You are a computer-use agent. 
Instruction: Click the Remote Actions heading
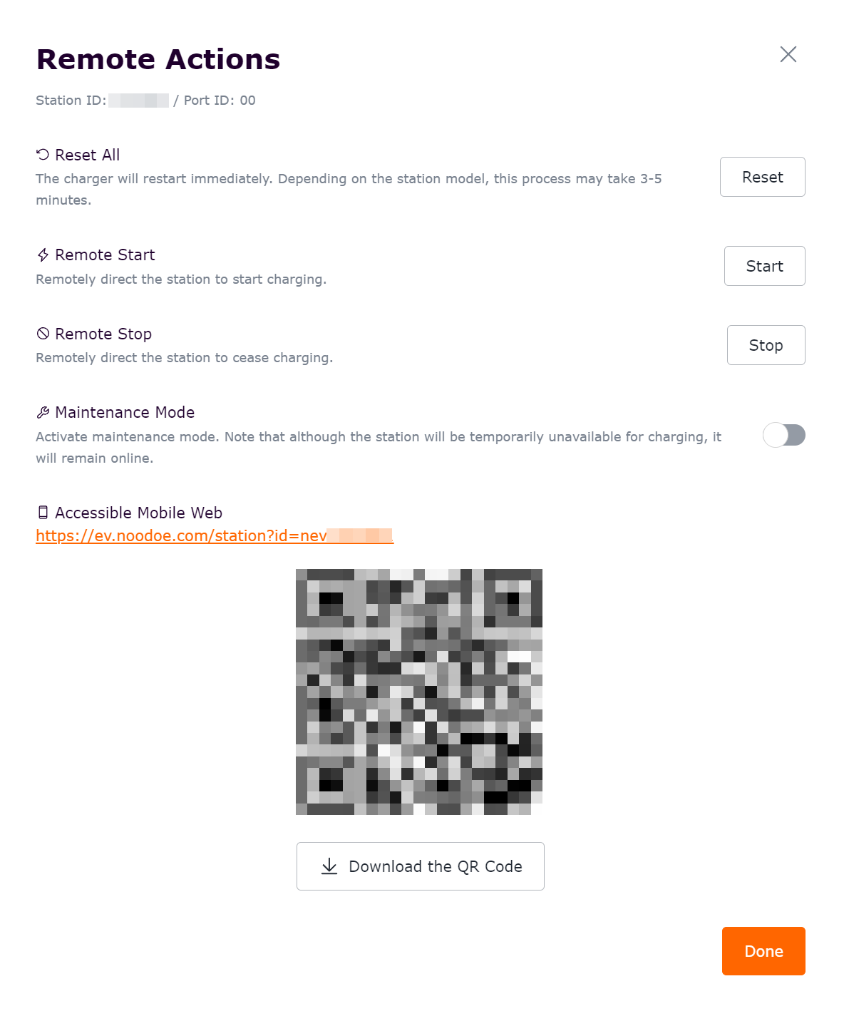click(x=158, y=59)
